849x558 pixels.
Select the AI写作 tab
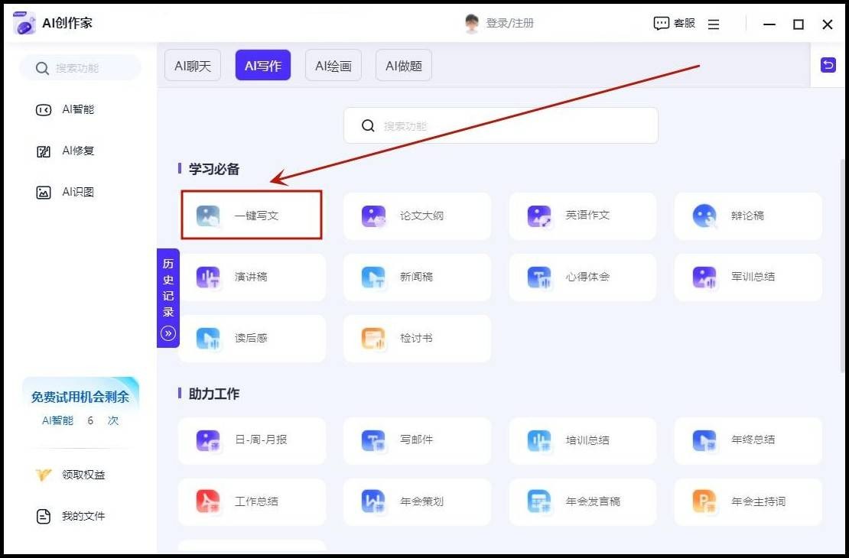(263, 66)
